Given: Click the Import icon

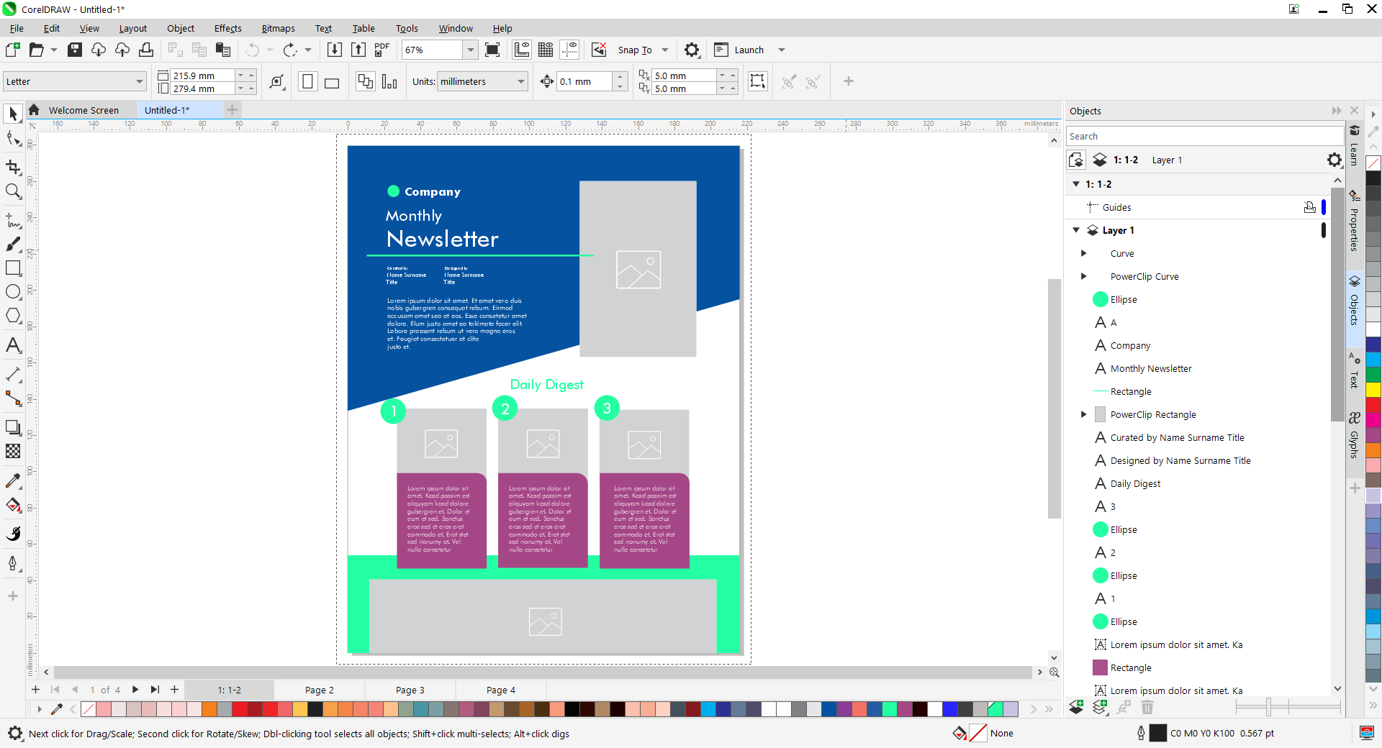Looking at the screenshot, I should click(335, 50).
